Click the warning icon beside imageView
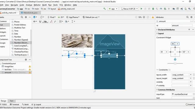The width and height of the screenshot is (195, 109). (x=30, y=67)
